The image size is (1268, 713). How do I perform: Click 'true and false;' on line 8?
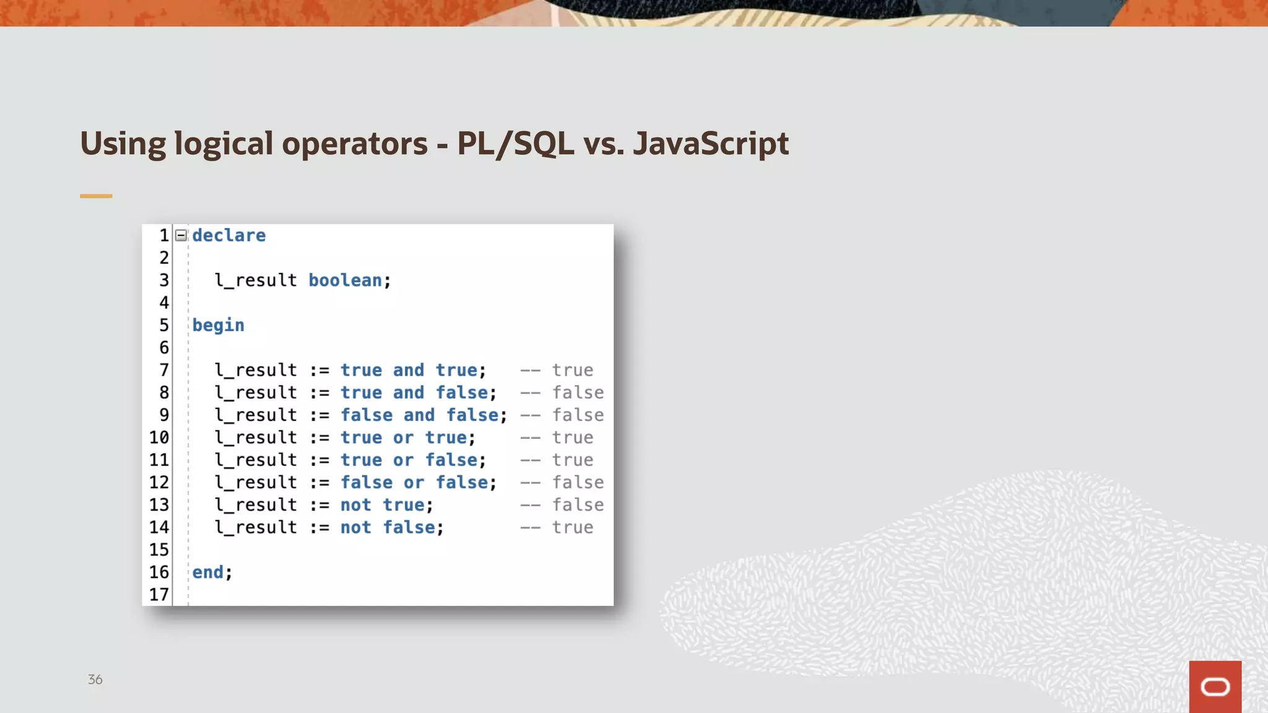tap(419, 392)
